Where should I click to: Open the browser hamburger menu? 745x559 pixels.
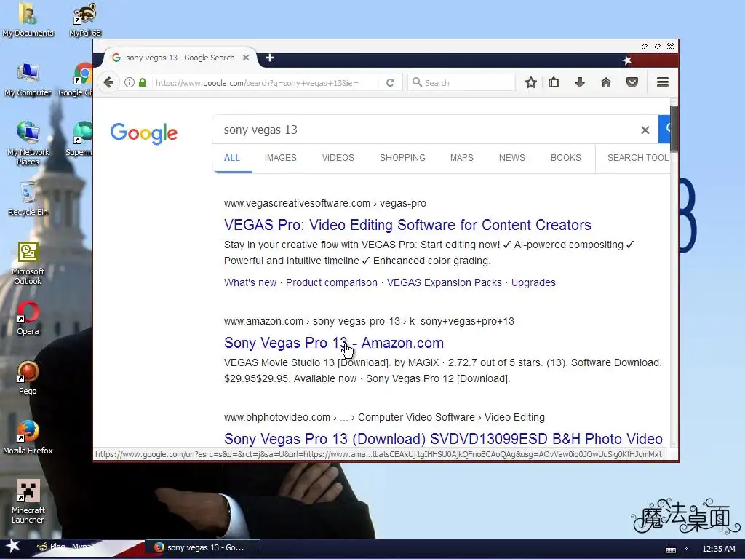coord(663,82)
